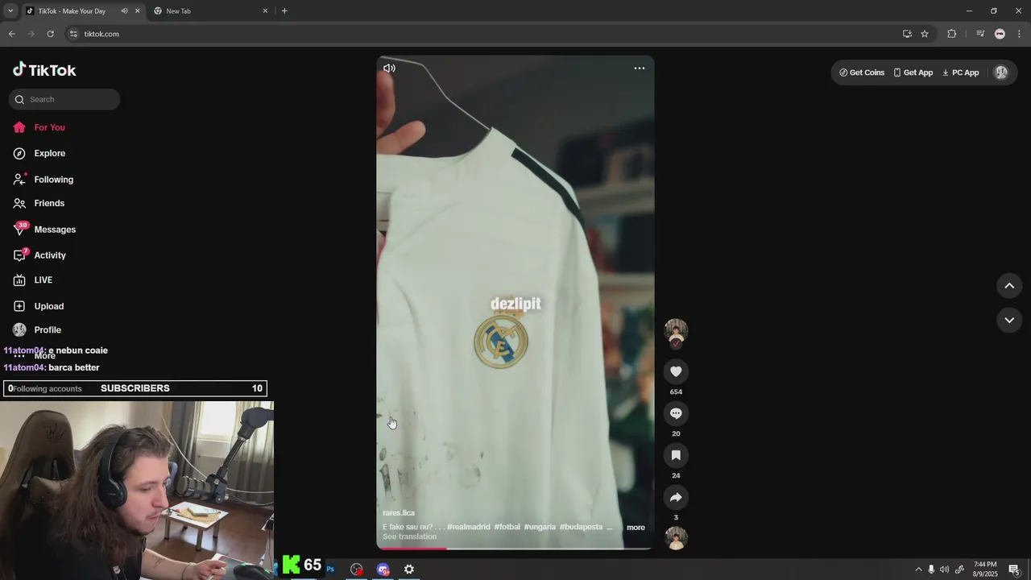This screenshot has width=1031, height=580.
Task: Open the Chrome three-dot menu
Action: tap(1020, 34)
